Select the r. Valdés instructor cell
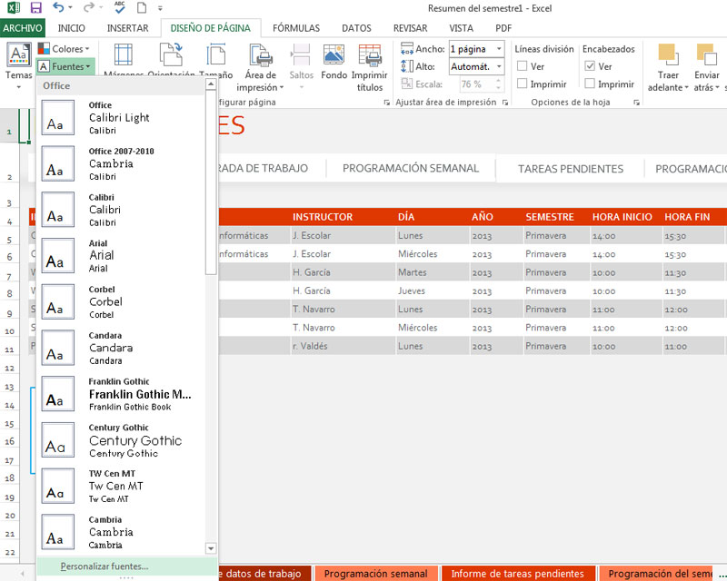The height and width of the screenshot is (581, 727). (x=344, y=346)
